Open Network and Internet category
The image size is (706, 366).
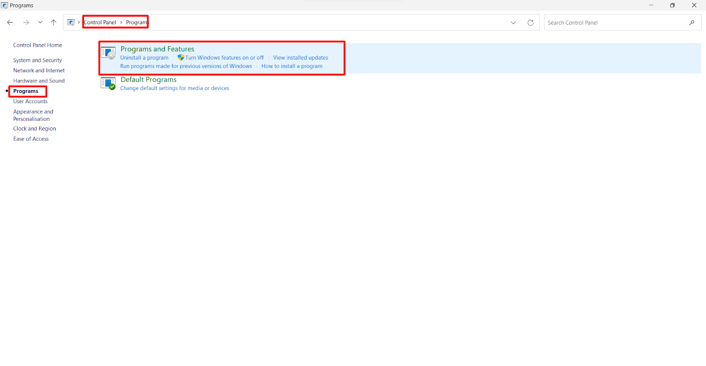(39, 71)
